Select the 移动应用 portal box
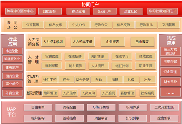The image size is (182, 124). click(x=78, y=11)
